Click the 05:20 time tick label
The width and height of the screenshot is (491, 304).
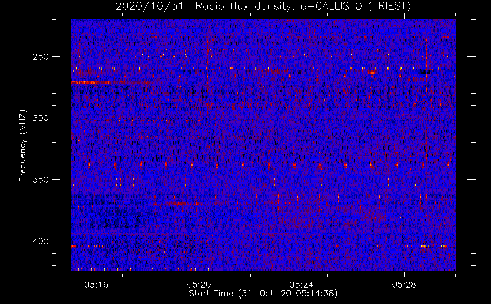click(x=199, y=285)
